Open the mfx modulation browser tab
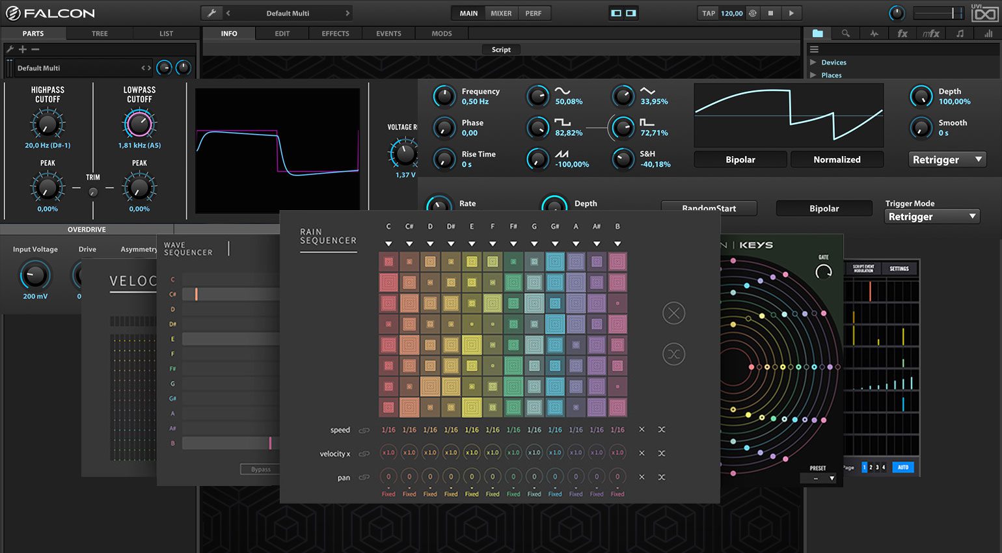This screenshot has height=553, width=1002. pyautogui.click(x=931, y=33)
